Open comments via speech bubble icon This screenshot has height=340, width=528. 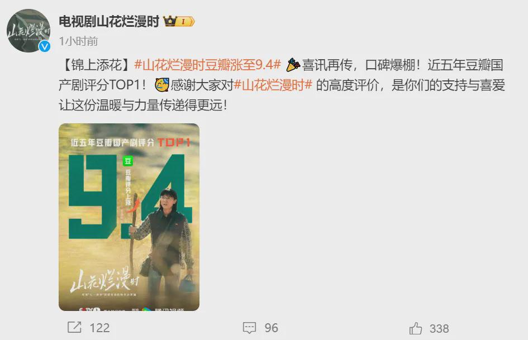point(249,328)
